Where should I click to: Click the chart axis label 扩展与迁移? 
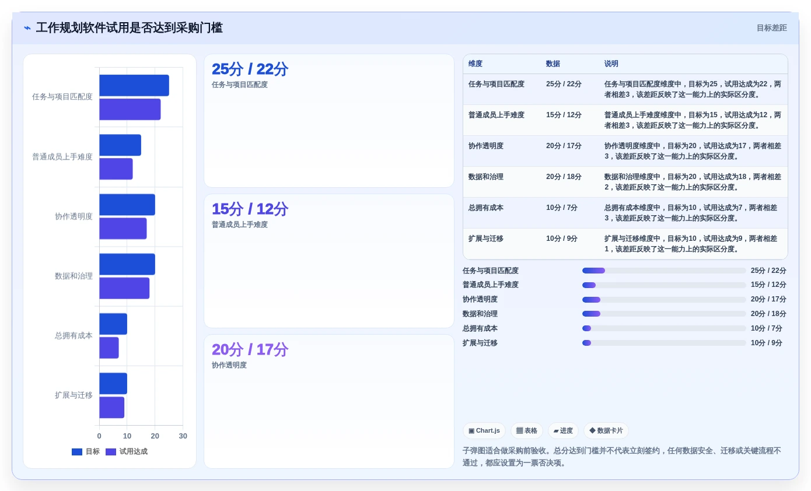74,395
